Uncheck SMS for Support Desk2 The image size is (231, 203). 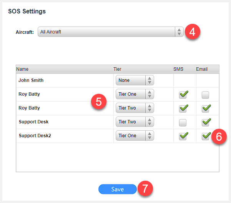click(183, 136)
